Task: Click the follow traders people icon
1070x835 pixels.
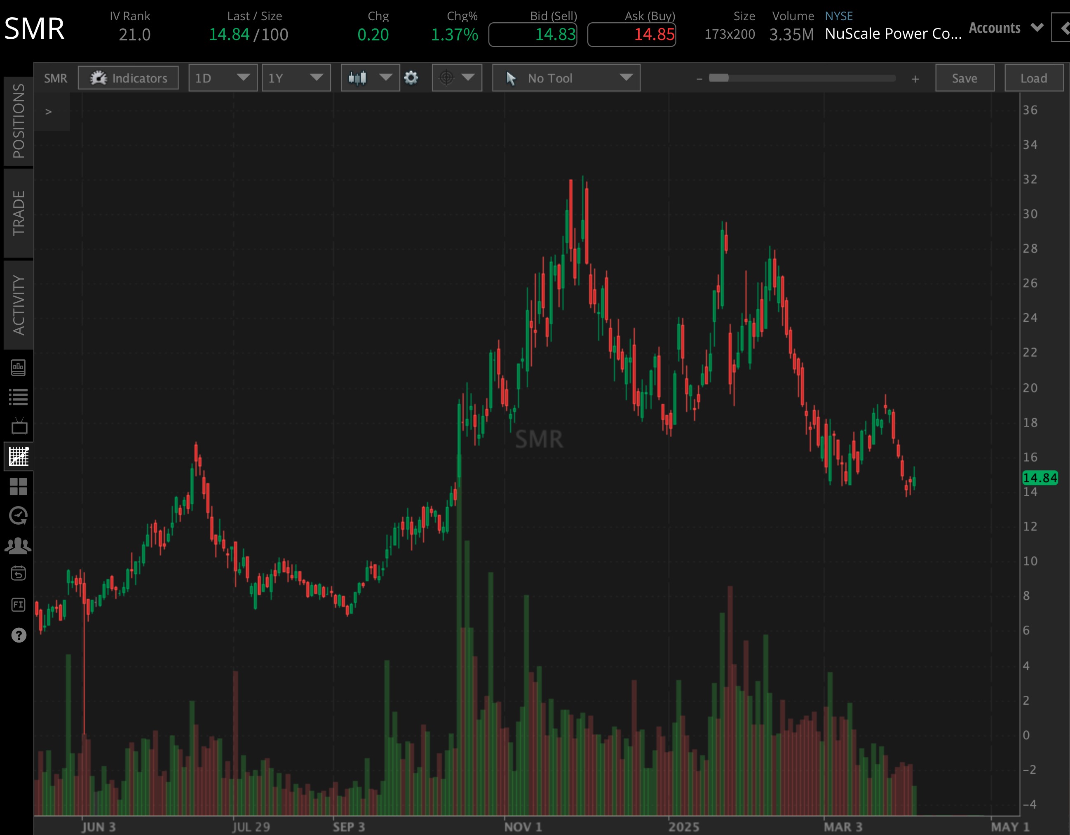Action: click(x=18, y=544)
